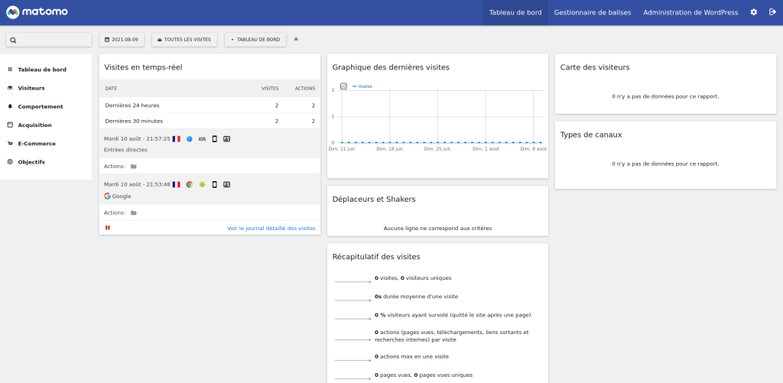The width and height of the screenshot is (783, 383).
Task: Click the metrics picker icon on visits graph
Action: click(343, 86)
